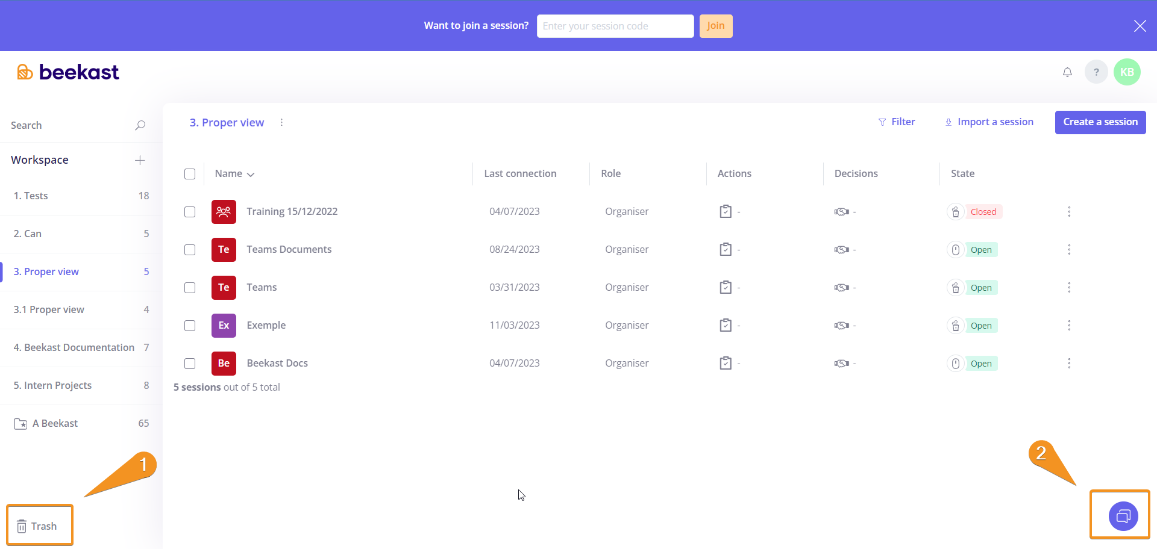This screenshot has height=549, width=1157.
Task: Click the State column header
Action: [962, 173]
